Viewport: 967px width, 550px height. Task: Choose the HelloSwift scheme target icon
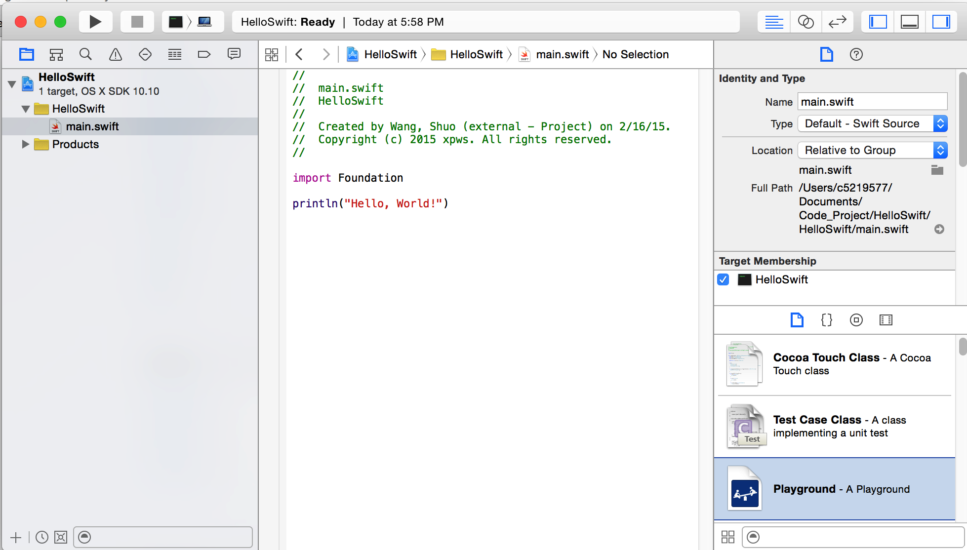[176, 22]
